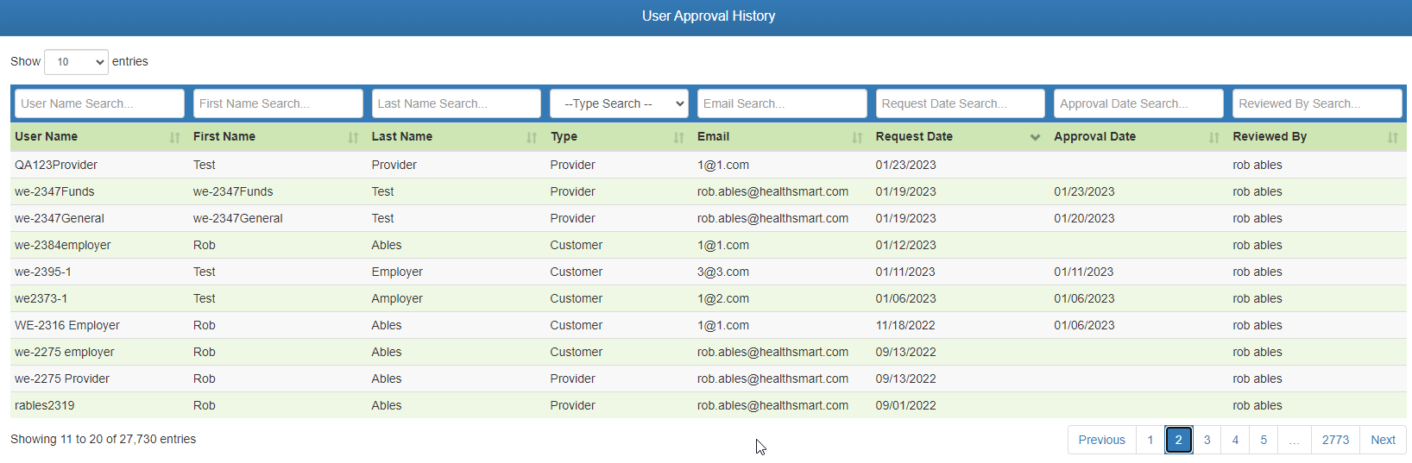The height and width of the screenshot is (463, 1412).
Task: Click the Approval Date sort icon
Action: (x=1213, y=137)
